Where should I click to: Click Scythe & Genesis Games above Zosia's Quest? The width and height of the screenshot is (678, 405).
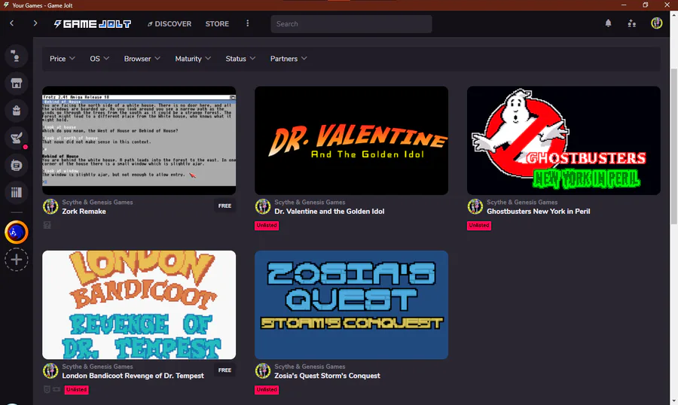310,366
